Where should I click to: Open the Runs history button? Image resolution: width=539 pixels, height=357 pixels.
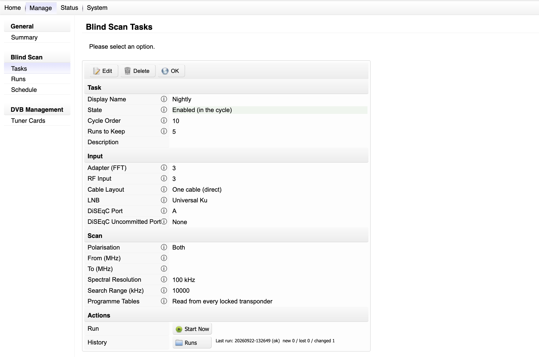pyautogui.click(x=192, y=343)
